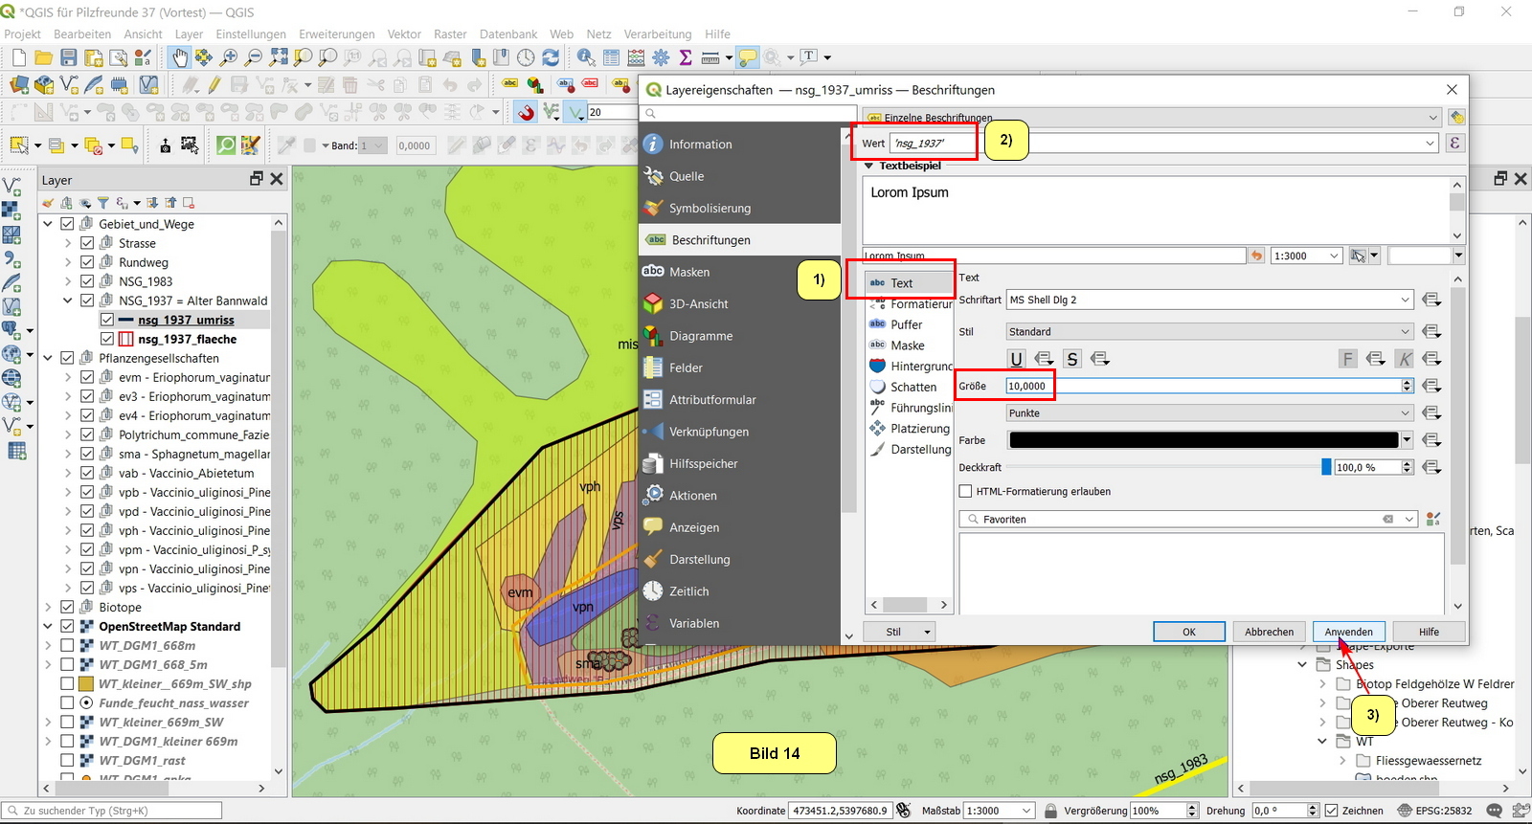Open the Punkte size unit dropdown
Image resolution: width=1532 pixels, height=824 pixels.
tap(1209, 413)
